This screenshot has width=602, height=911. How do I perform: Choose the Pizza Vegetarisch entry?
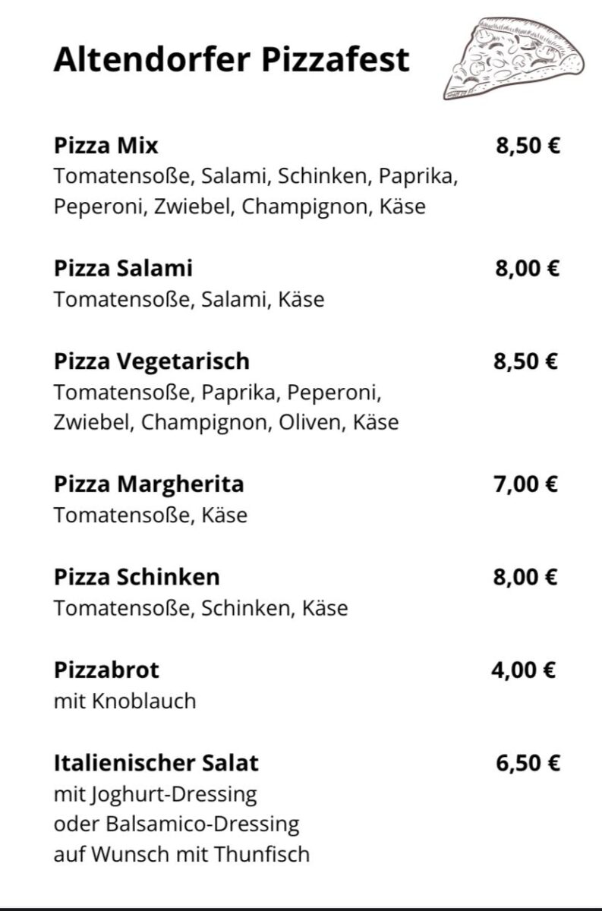[x=152, y=361]
